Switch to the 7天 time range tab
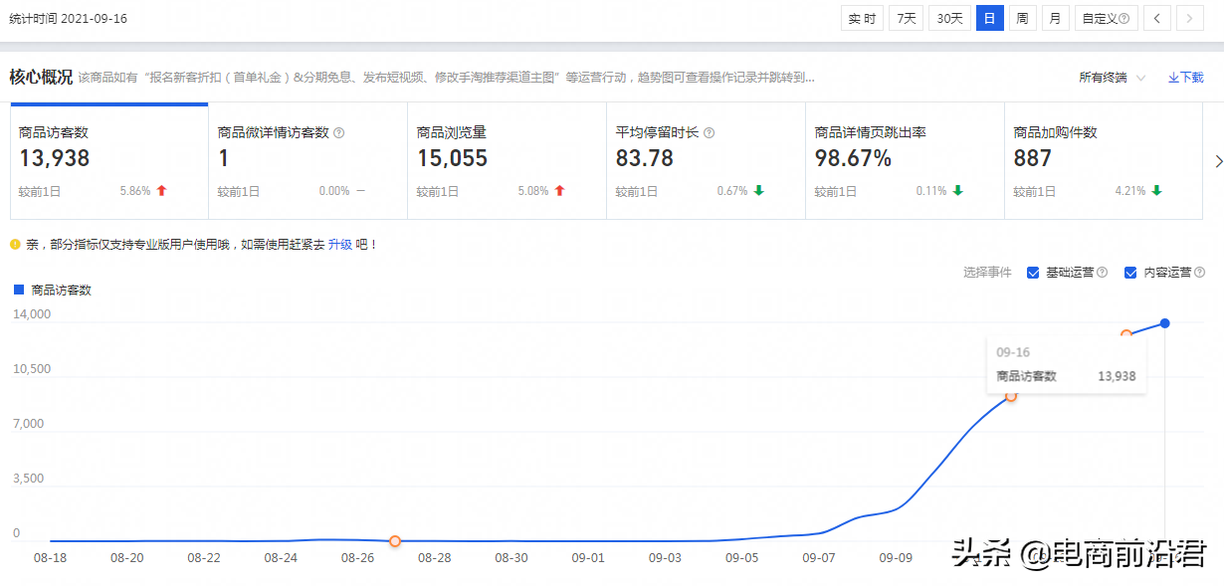Screen dimensions: 1224x586 pyautogui.click(x=905, y=18)
